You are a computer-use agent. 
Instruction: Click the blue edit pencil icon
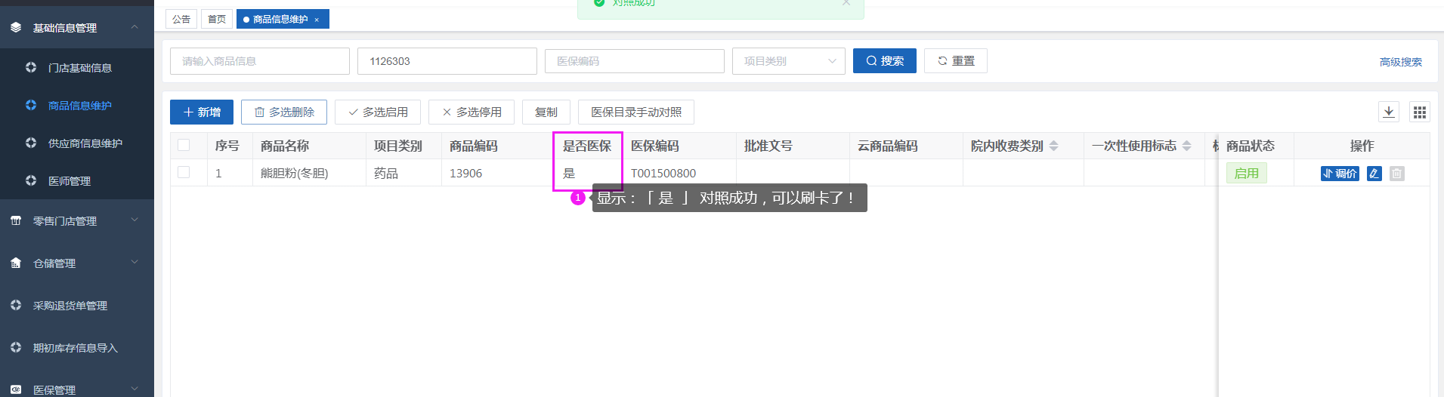coord(1374,174)
